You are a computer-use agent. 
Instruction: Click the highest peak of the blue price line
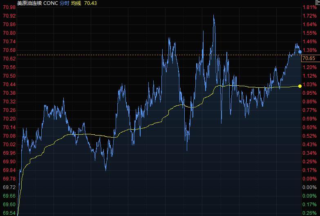tap(214, 16)
